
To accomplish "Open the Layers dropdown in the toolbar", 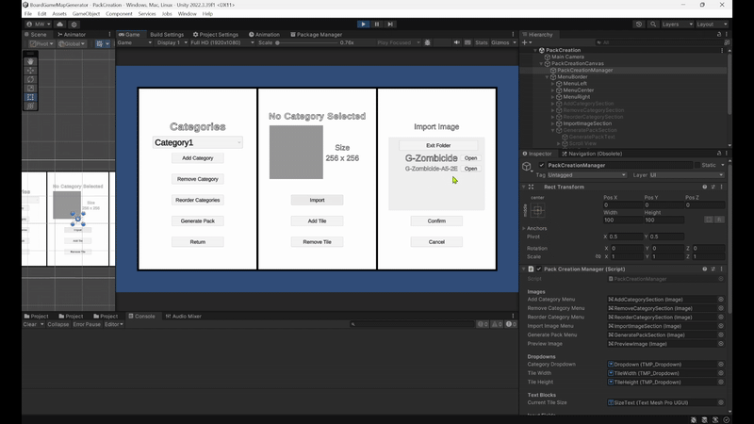I will pyautogui.click(x=675, y=24).
